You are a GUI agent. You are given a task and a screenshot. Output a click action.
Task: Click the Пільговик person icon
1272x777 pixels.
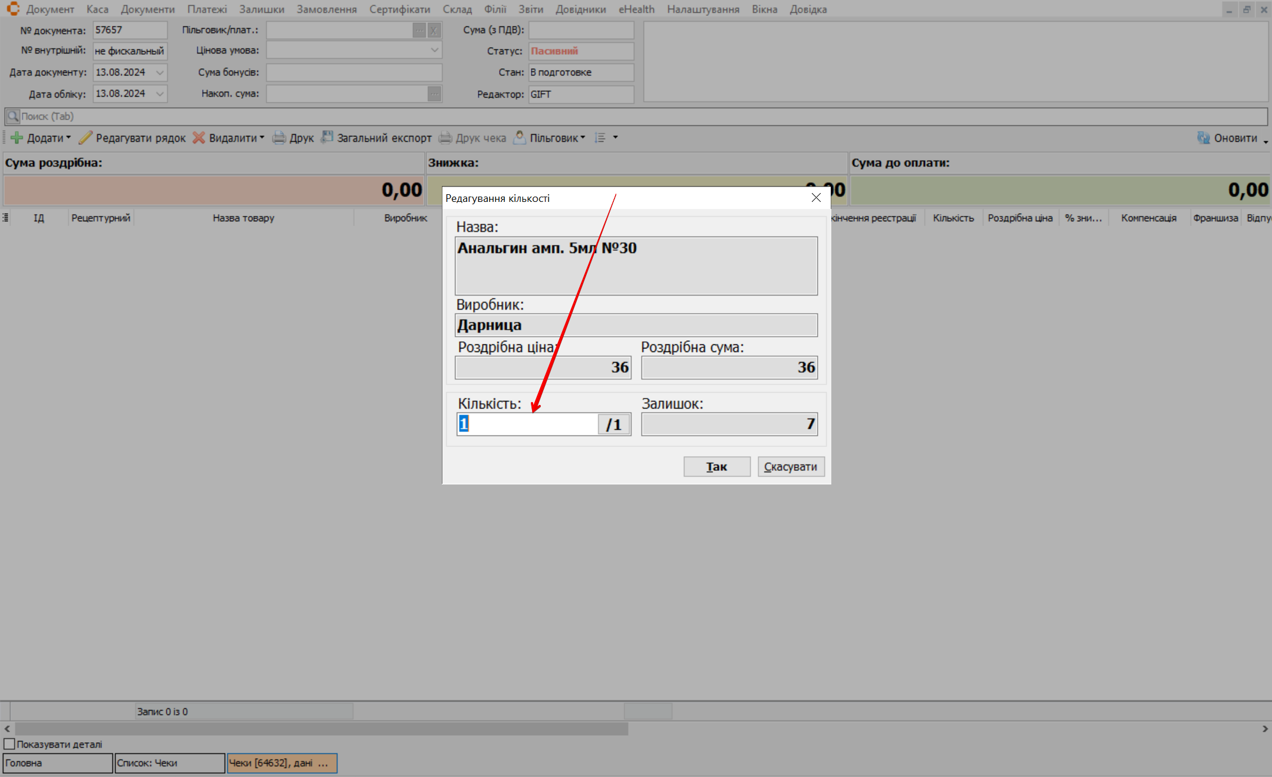click(520, 138)
